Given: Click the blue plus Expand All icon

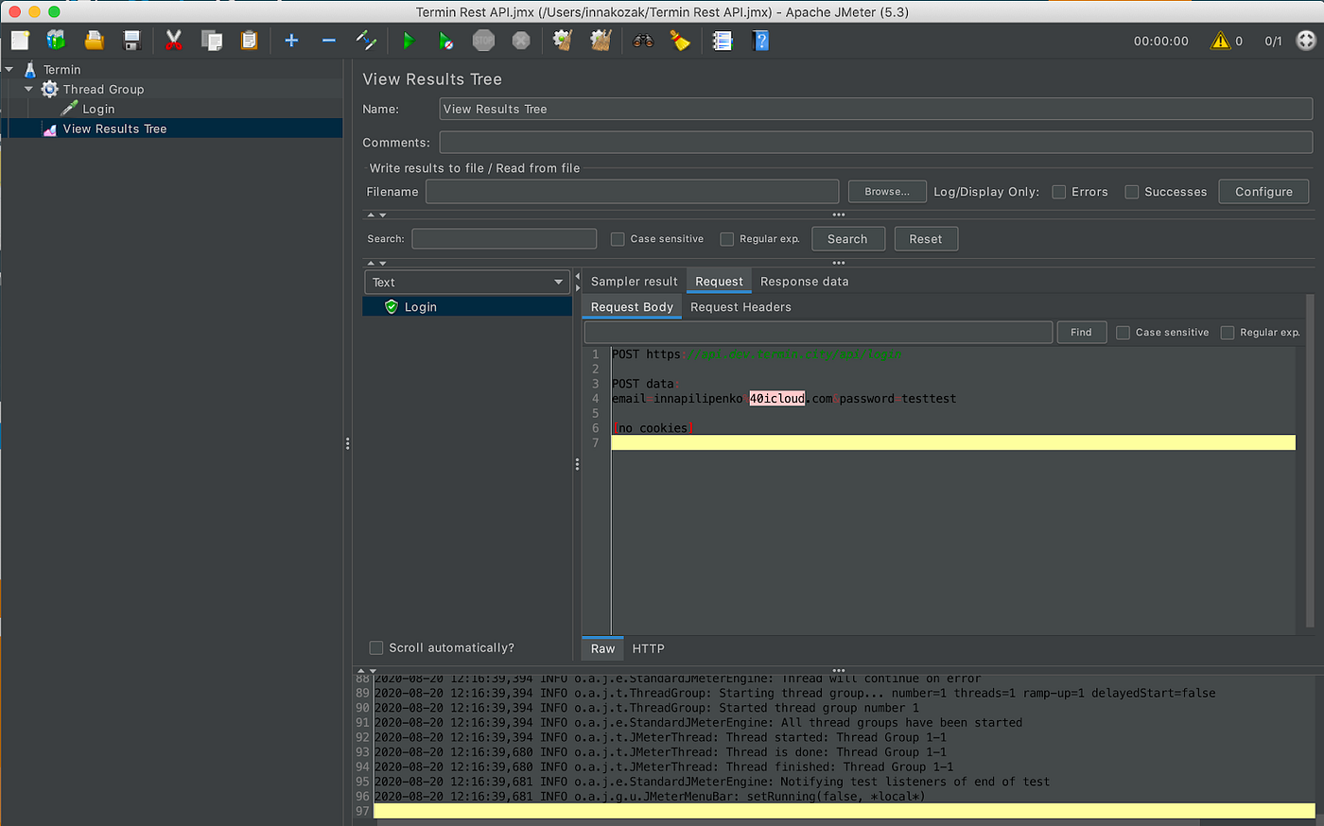Looking at the screenshot, I should 291,41.
